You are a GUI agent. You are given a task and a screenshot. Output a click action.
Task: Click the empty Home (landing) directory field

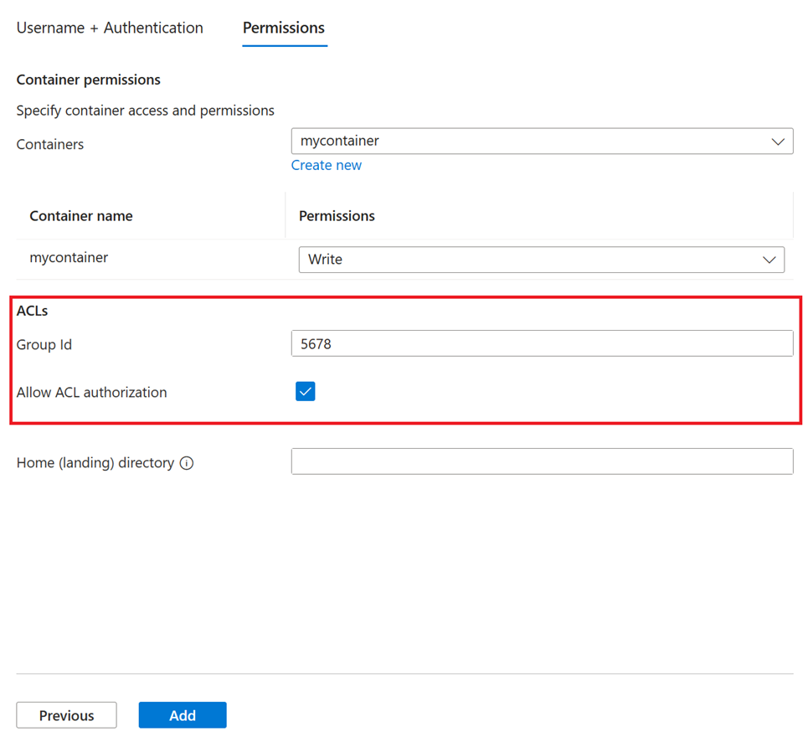pos(542,461)
